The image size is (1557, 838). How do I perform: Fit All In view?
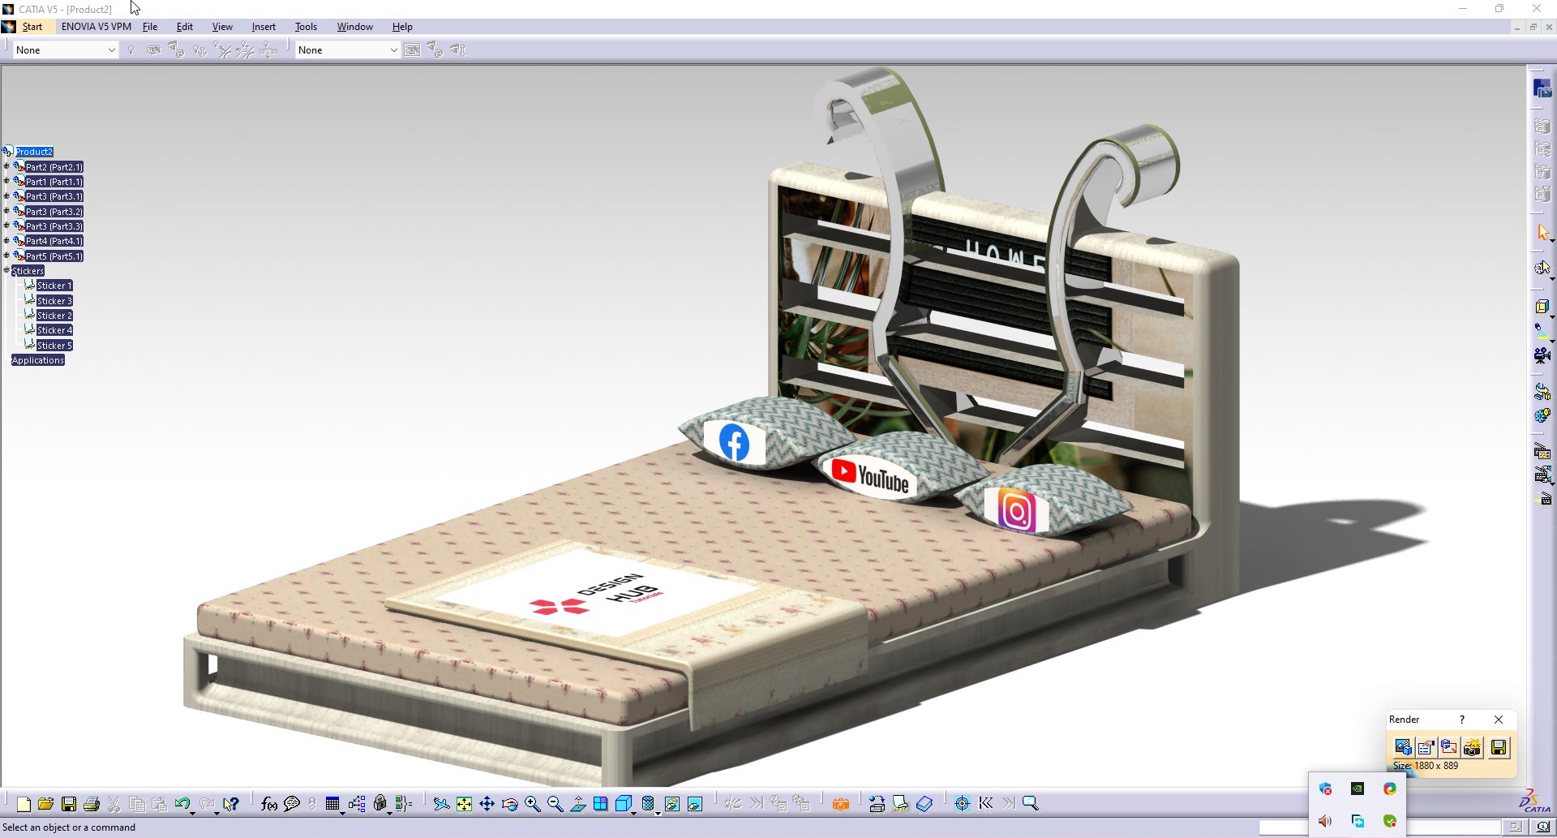tap(464, 804)
